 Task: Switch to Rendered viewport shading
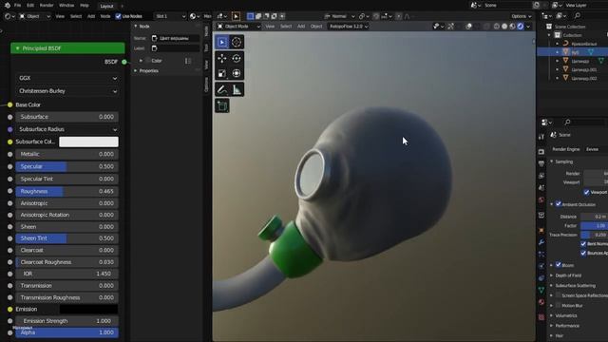tap(521, 27)
